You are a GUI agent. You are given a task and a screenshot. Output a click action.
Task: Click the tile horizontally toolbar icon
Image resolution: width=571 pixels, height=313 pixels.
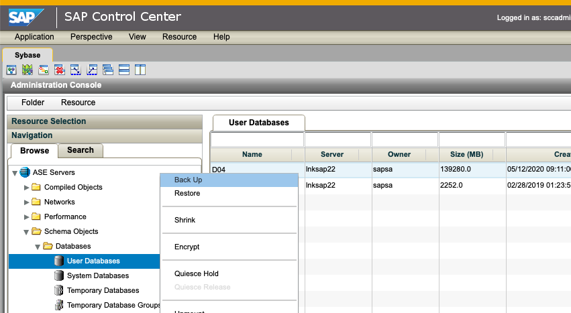tap(124, 70)
